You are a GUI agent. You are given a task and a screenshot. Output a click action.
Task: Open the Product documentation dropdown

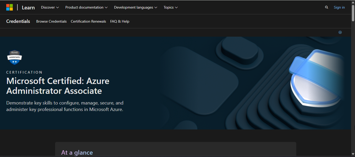86,7
